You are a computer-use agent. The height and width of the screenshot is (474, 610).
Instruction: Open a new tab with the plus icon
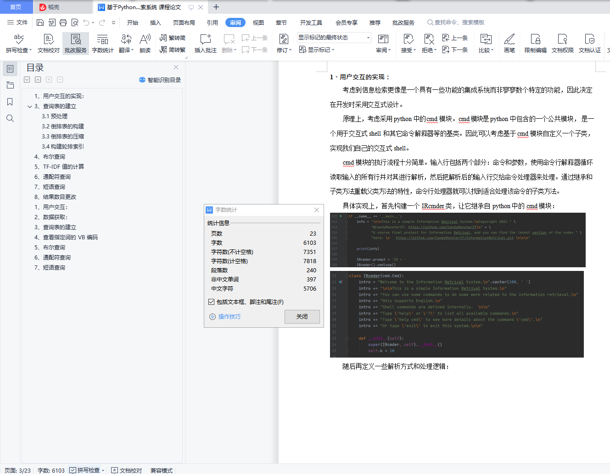(216, 7)
